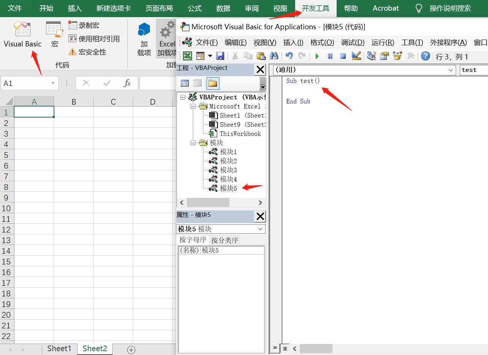Click View Object icon in project panel
This screenshot has height=355, width=488.
197,83
